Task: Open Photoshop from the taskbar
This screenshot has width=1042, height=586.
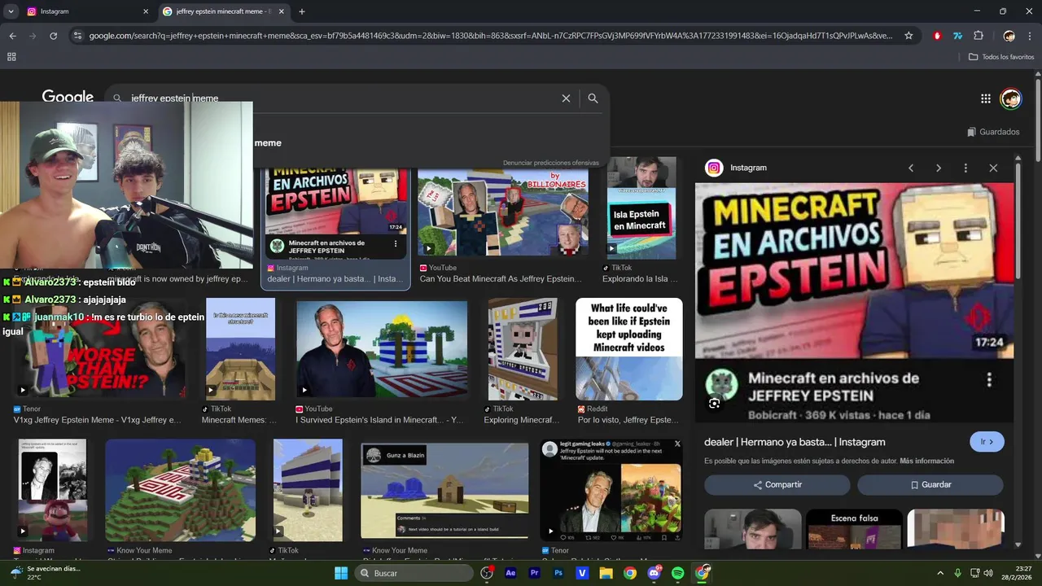Action: (x=558, y=573)
